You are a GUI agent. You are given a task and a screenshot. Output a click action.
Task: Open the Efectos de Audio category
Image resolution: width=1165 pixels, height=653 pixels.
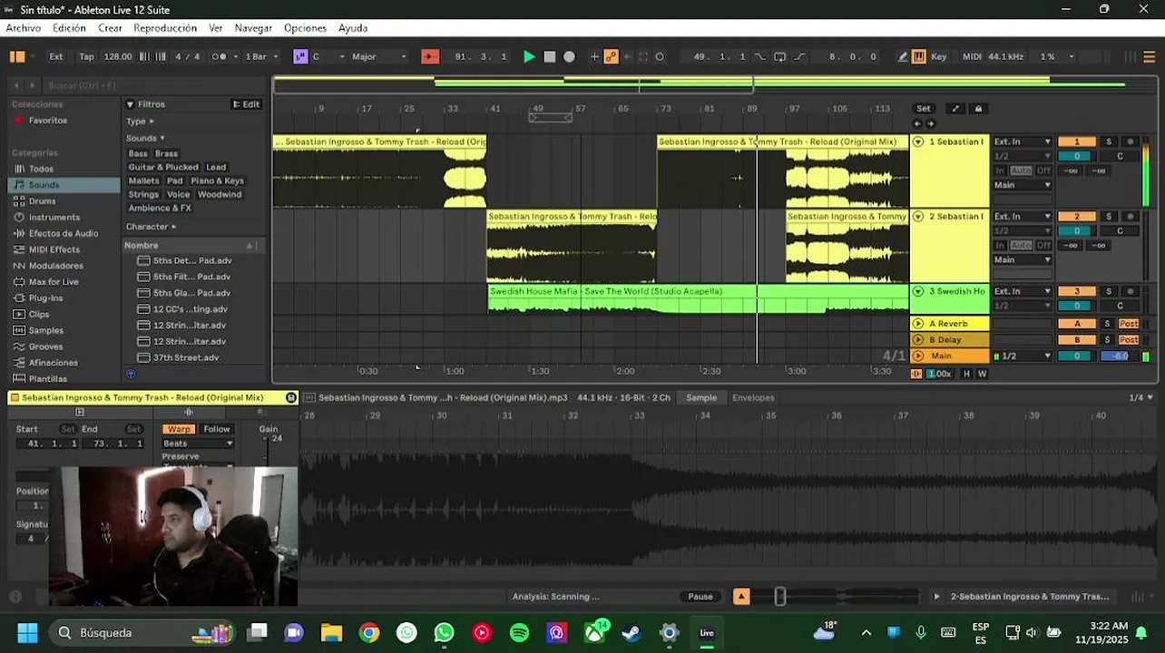coord(64,234)
